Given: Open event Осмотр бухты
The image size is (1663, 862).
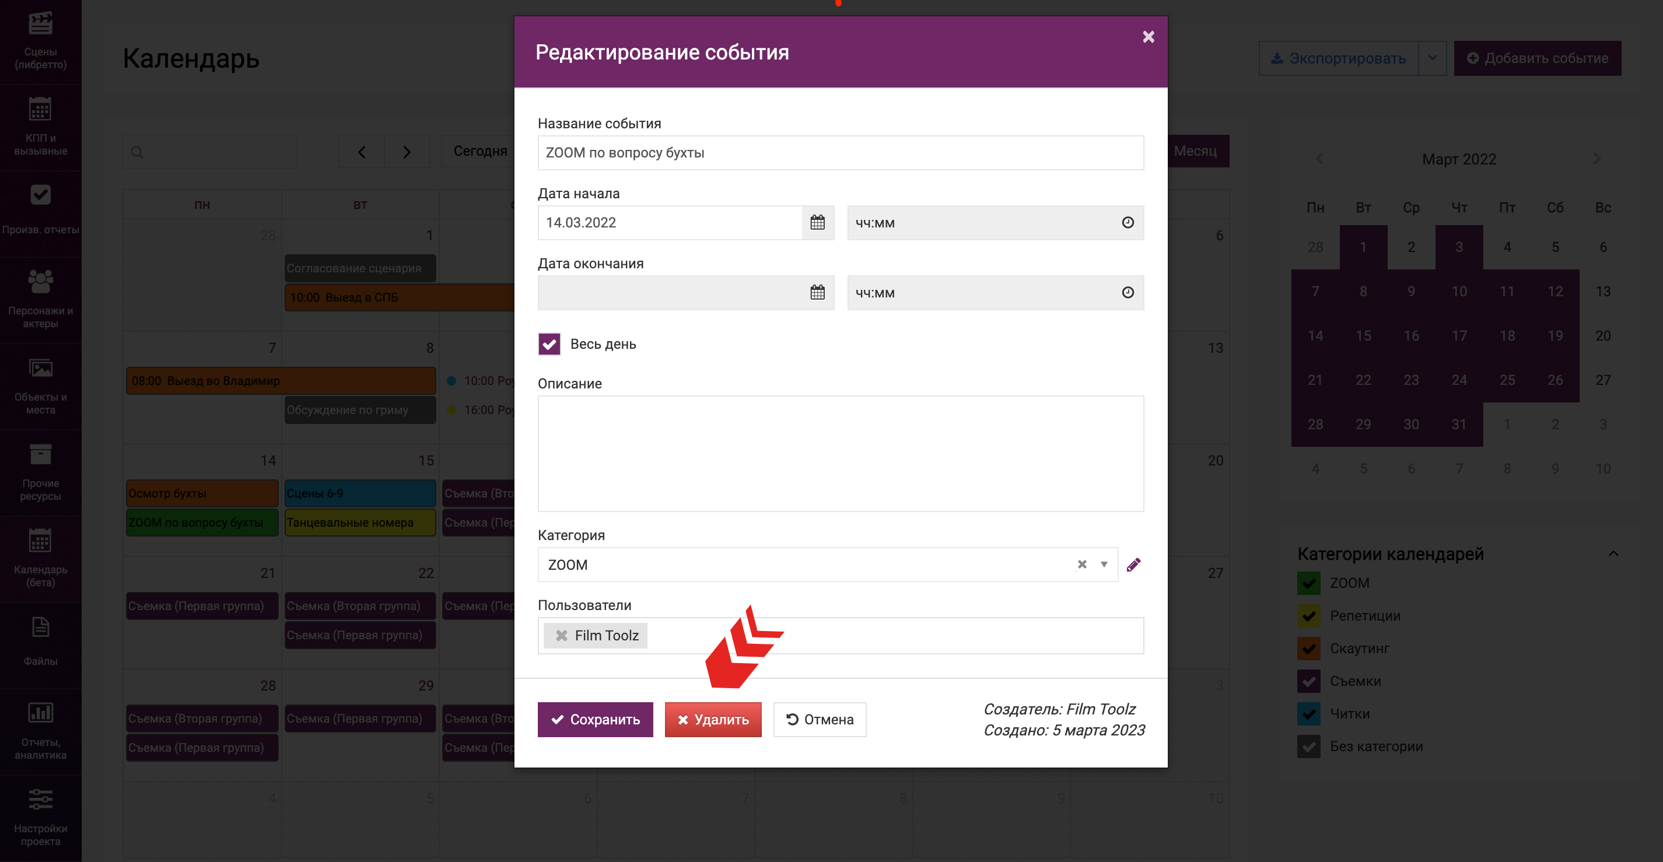Looking at the screenshot, I should point(202,493).
